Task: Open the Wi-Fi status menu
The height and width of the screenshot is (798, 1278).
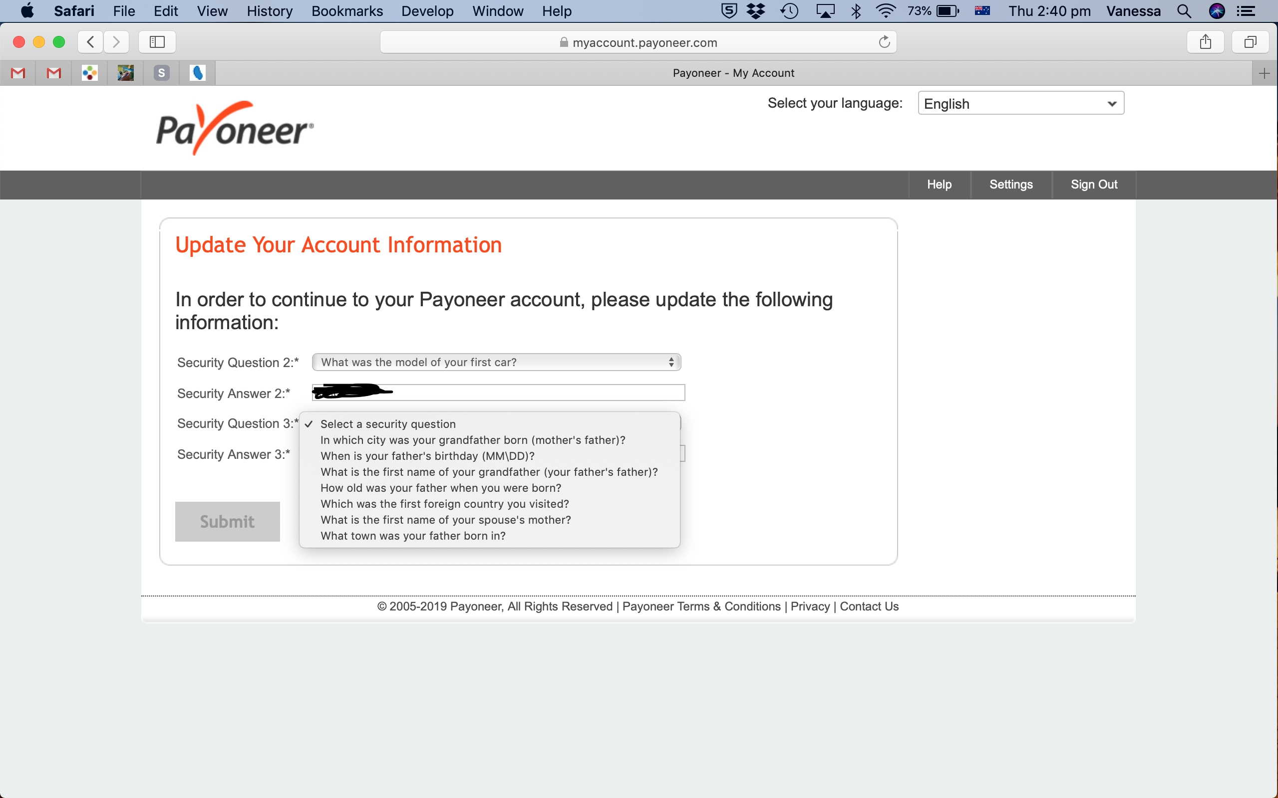Action: 885,10
